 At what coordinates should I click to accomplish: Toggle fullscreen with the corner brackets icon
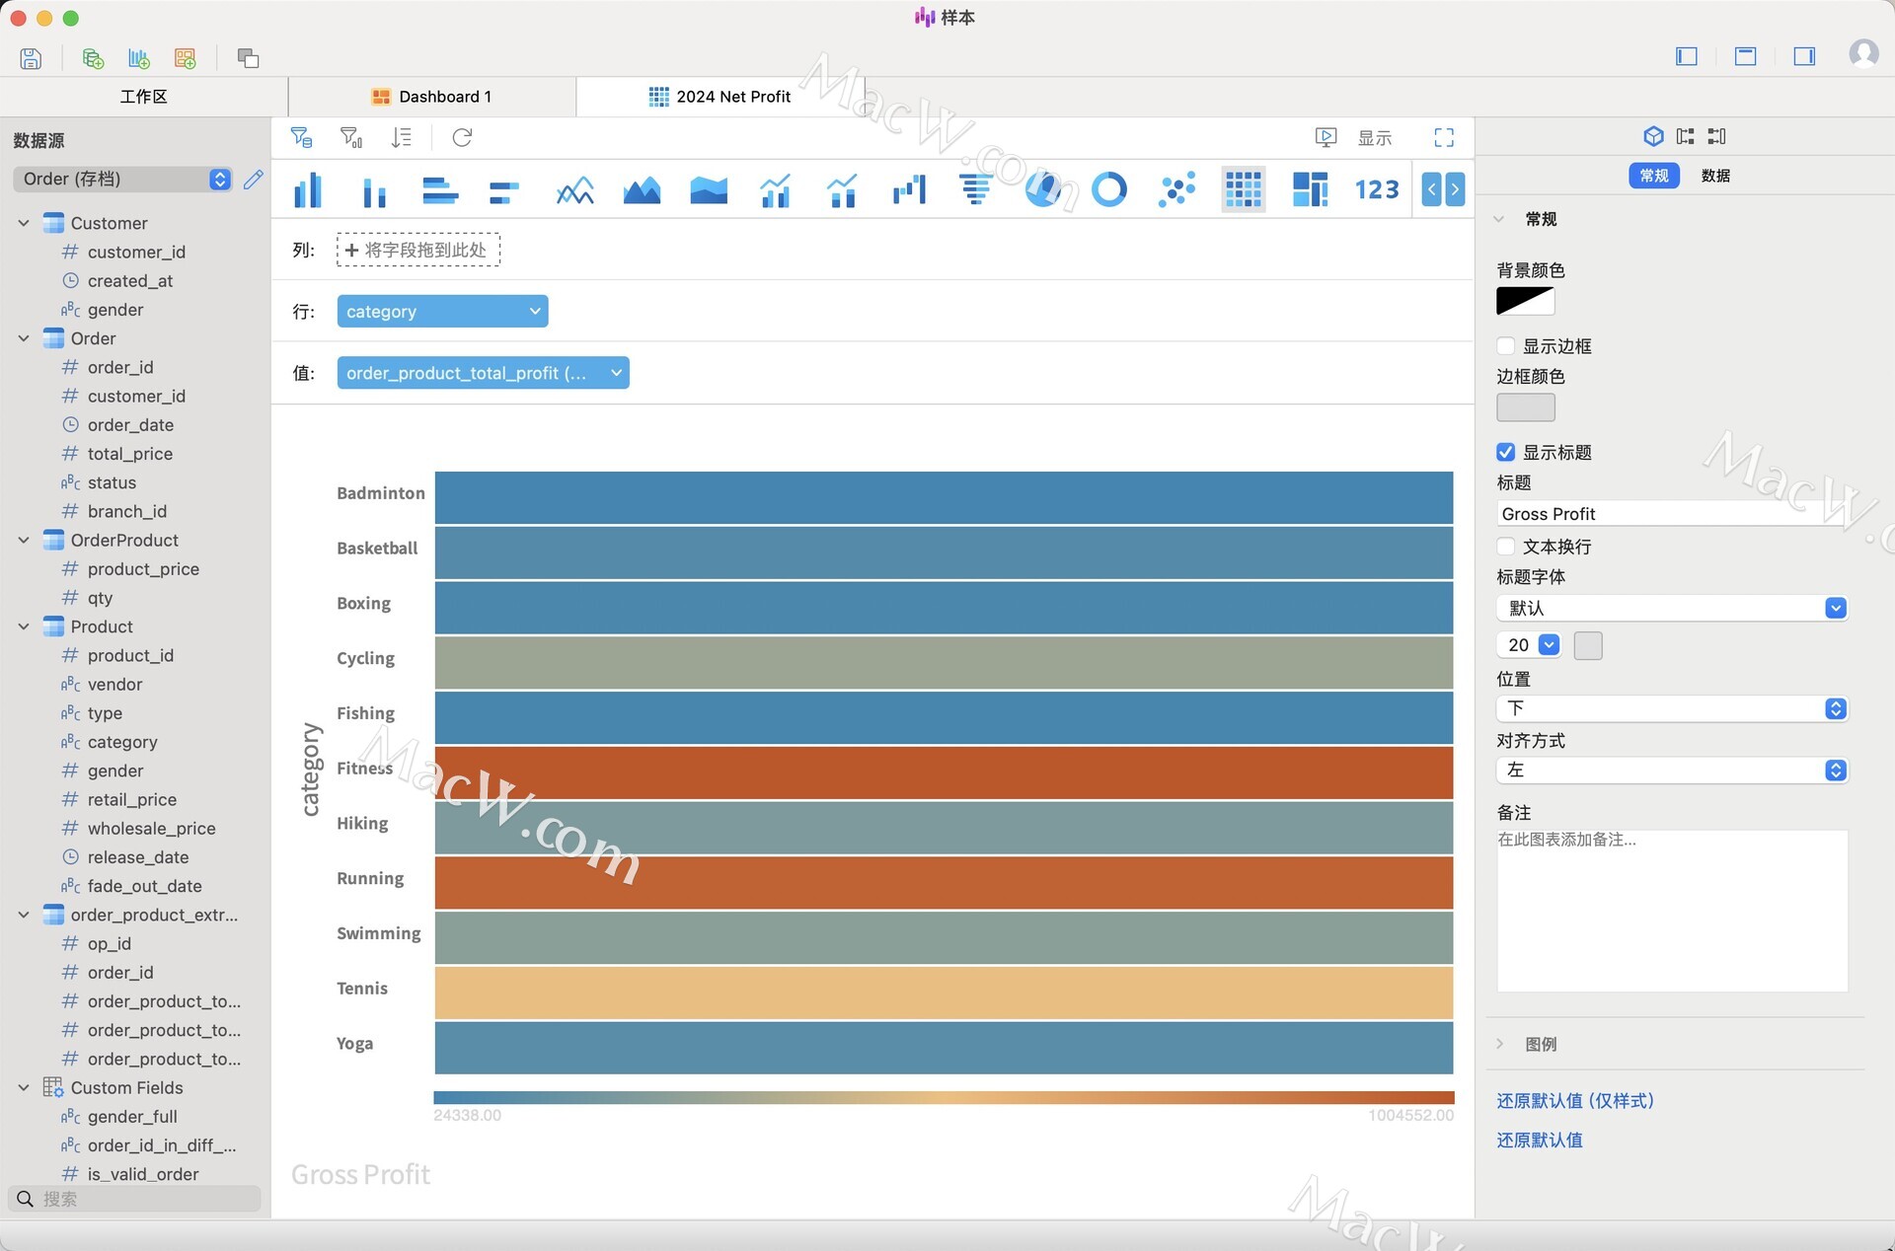pos(1444,137)
